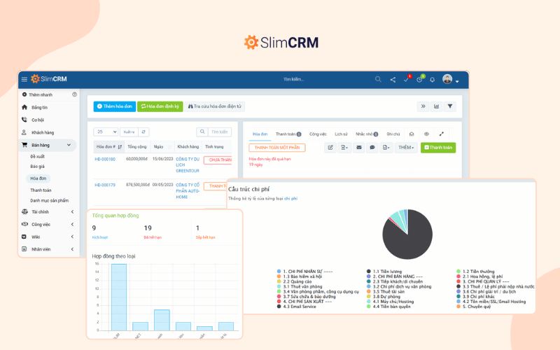Open customer CÔNG TY DU LỊCH GREENTOUR
The height and width of the screenshot is (350, 560).
pos(188,165)
